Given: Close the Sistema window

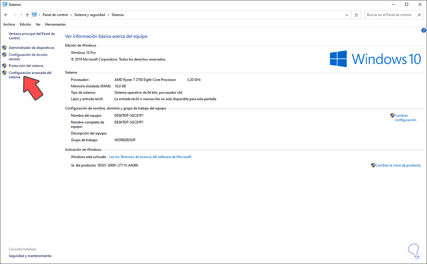Looking at the screenshot, I should pyautogui.click(x=419, y=4).
